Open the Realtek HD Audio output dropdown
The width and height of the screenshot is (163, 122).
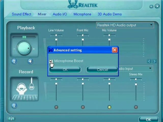point(125,25)
